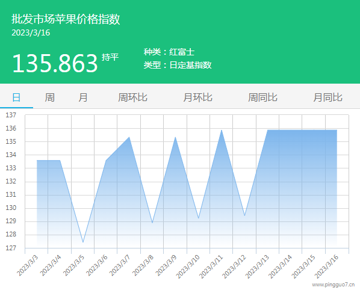This screenshot has width=360, height=290.
Task: Click the 2023/3/3 x-axis date label
Action: [x=28, y=265]
